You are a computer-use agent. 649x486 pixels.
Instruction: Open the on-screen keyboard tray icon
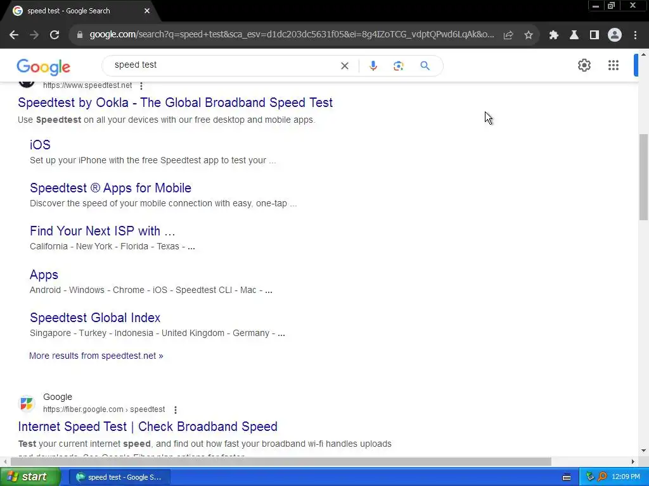pyautogui.click(x=567, y=477)
